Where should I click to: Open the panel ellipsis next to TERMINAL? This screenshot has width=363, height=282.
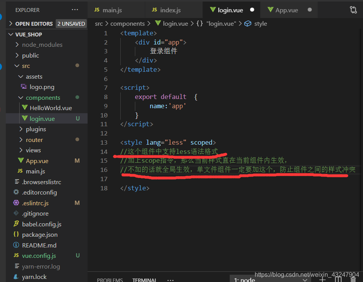coord(171,280)
